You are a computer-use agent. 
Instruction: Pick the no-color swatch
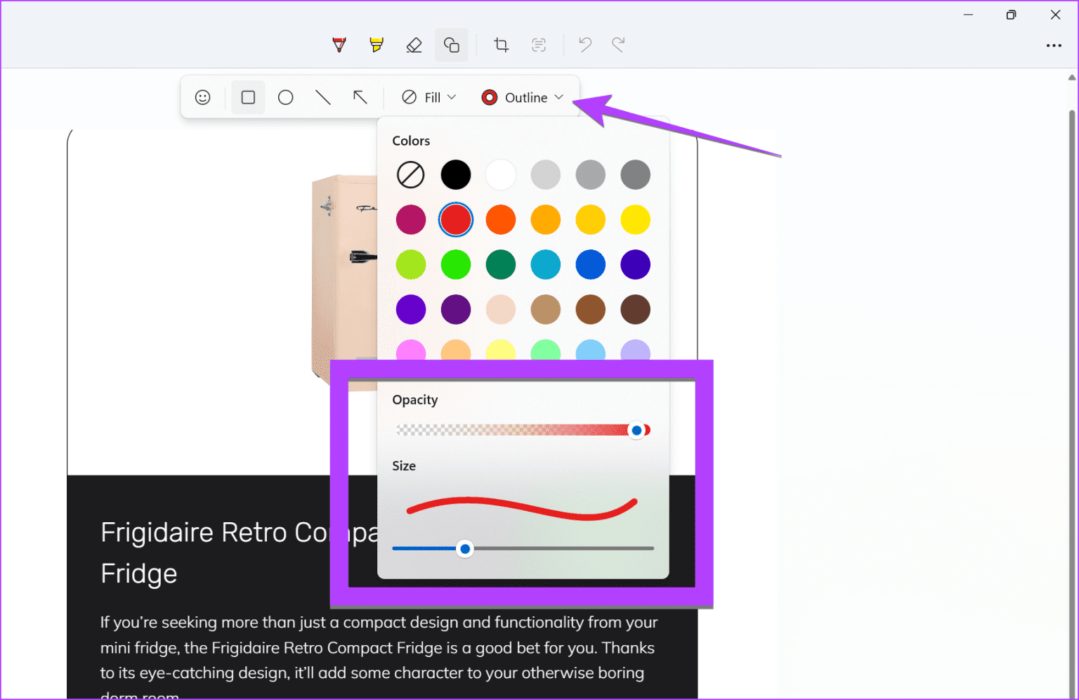tap(411, 175)
